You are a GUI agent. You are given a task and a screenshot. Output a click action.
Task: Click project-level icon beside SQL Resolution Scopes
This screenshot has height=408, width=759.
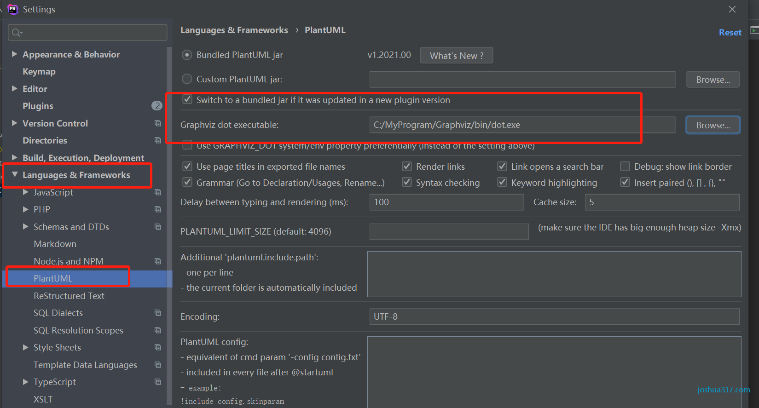(158, 330)
